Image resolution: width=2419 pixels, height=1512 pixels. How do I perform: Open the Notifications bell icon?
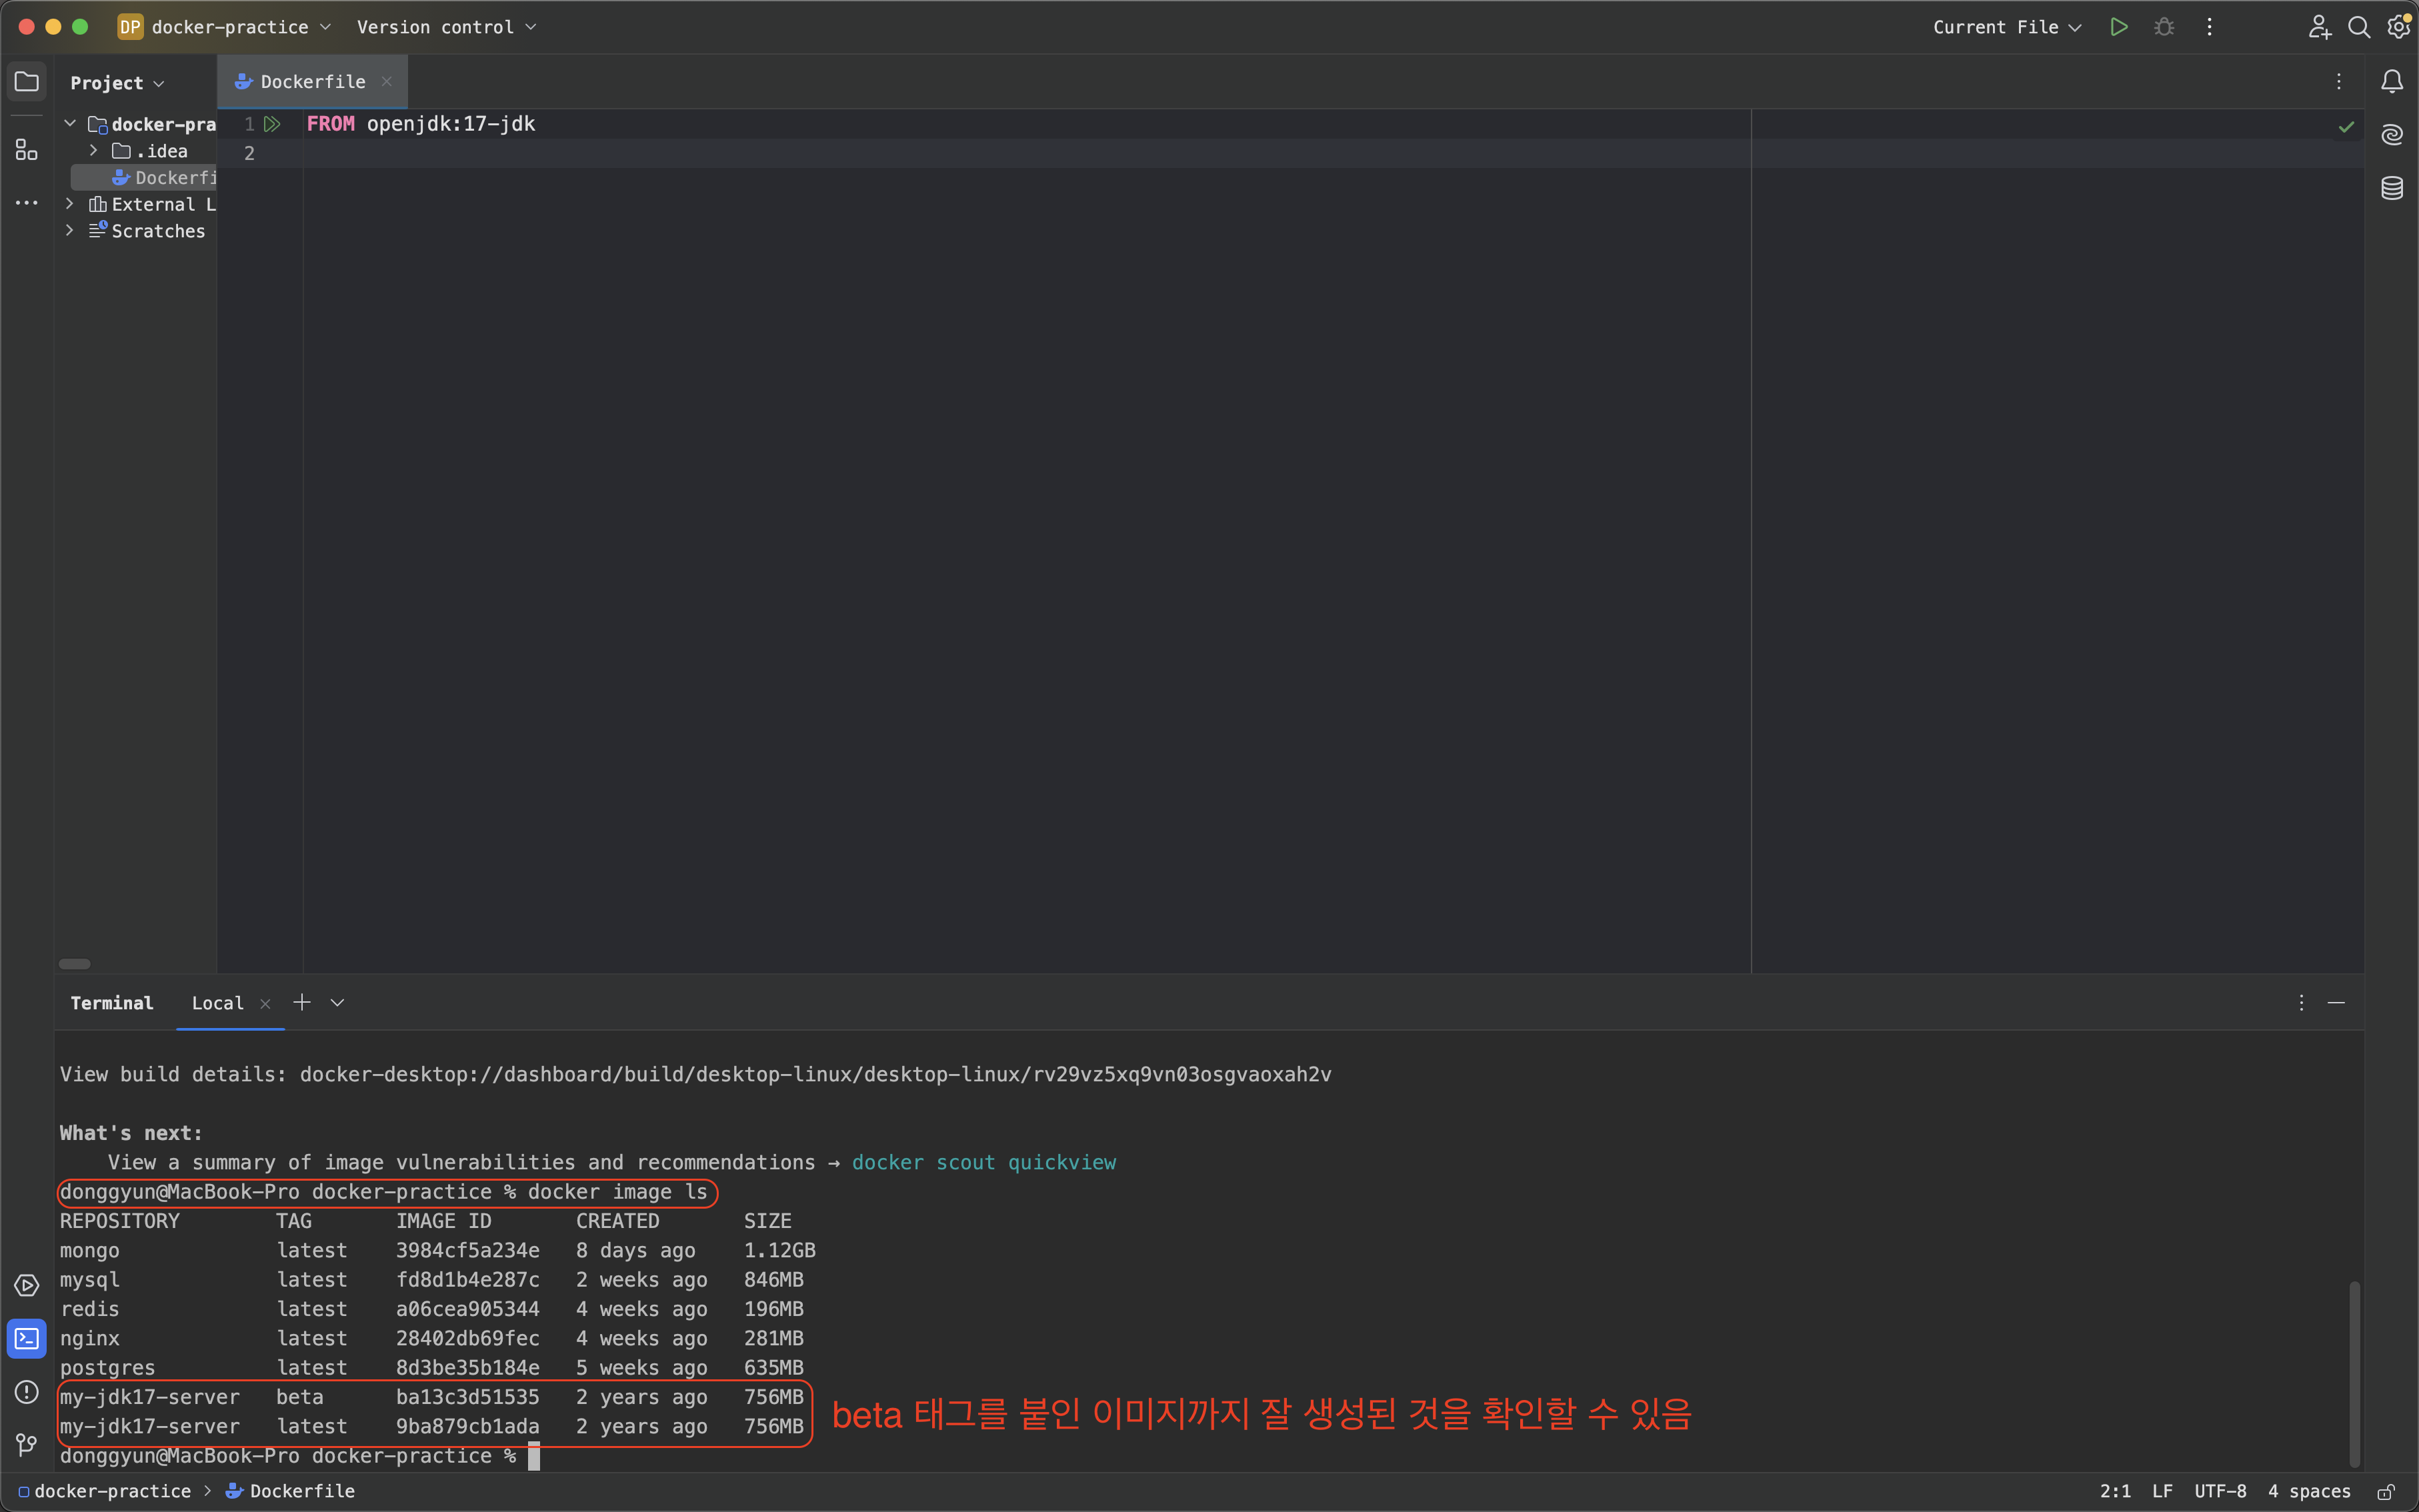pos(2391,82)
